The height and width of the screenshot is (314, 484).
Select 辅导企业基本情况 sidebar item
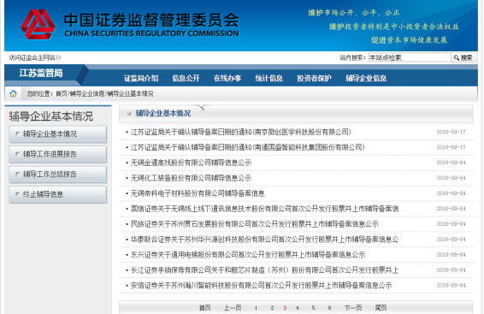click(x=58, y=134)
